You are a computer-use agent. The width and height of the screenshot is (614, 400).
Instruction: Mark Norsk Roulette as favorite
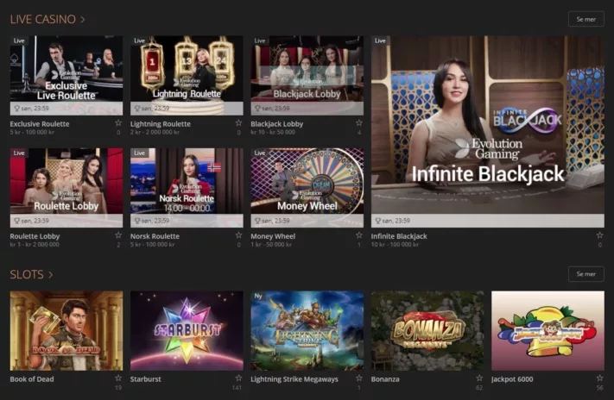(238, 235)
